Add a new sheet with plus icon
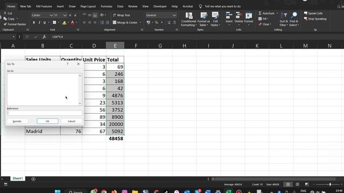The width and height of the screenshot is (344, 193). tap(33, 179)
